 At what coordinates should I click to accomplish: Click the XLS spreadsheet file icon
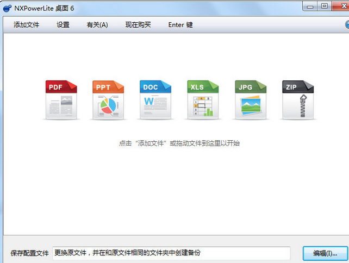coord(203,99)
